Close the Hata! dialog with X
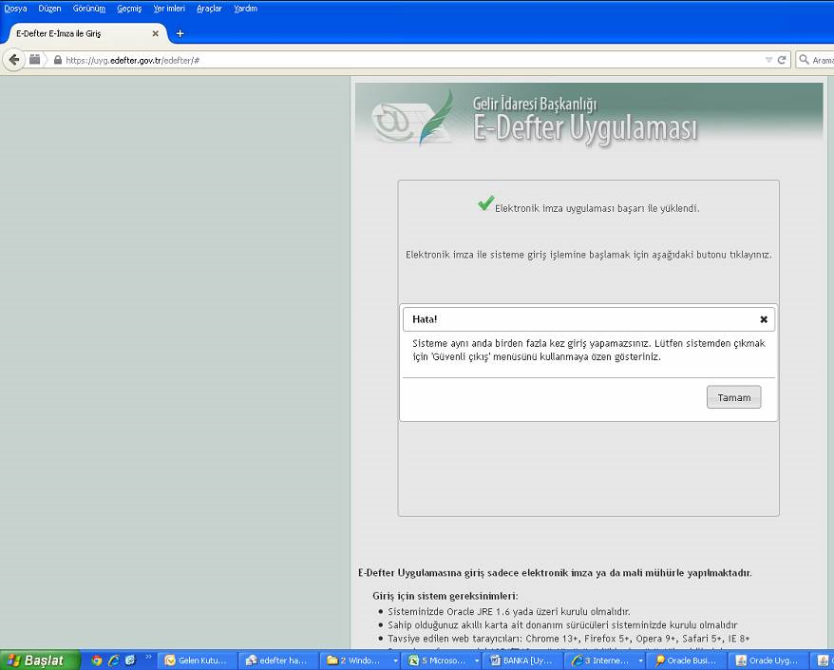Screen dimensions: 834x670 click(763, 319)
